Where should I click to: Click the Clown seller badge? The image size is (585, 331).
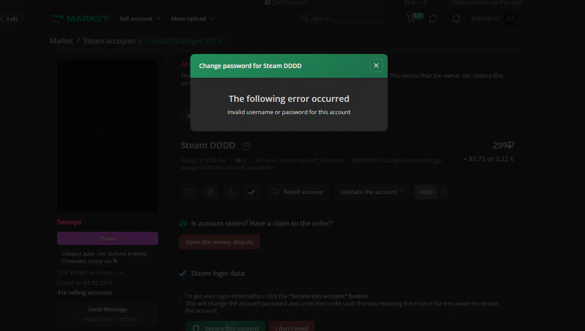click(107, 238)
